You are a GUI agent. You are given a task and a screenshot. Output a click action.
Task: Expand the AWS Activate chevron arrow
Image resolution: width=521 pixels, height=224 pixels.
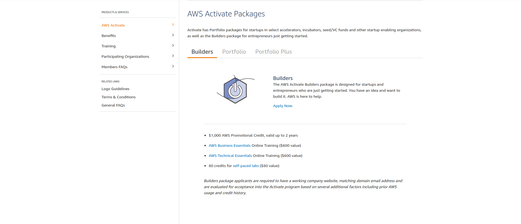click(x=173, y=25)
